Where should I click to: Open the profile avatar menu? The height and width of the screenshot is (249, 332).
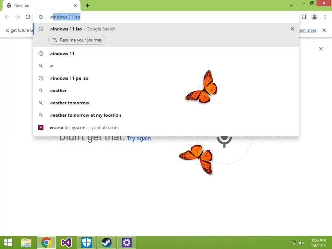pos(314,17)
